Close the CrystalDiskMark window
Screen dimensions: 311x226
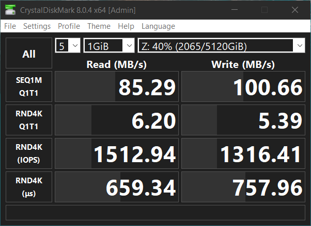(x=295, y=10)
